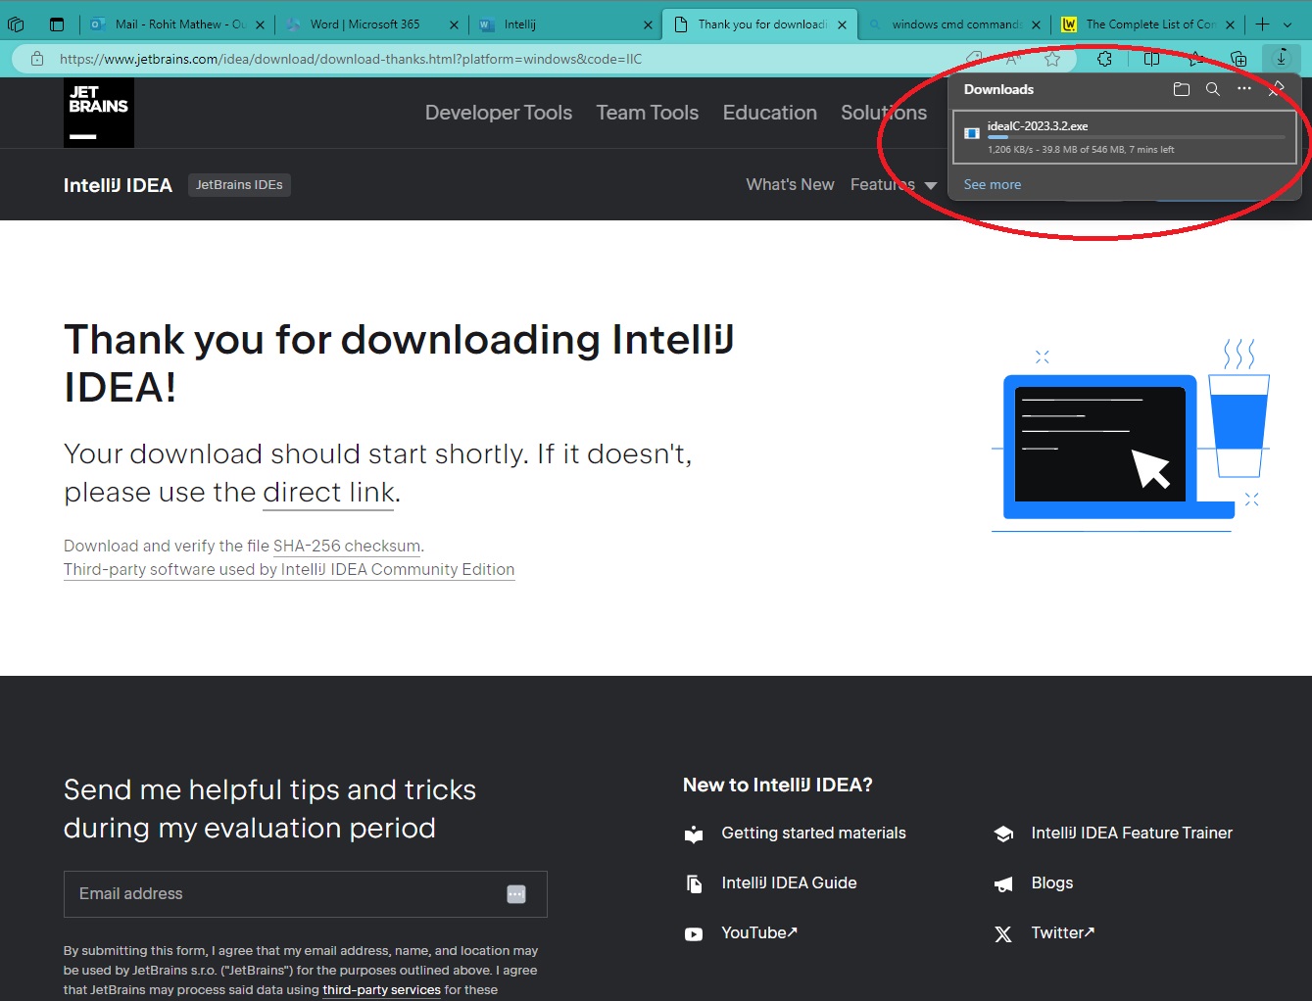This screenshot has height=1001, width=1312.
Task: Open the tab search chevron
Action: [x=1288, y=24]
